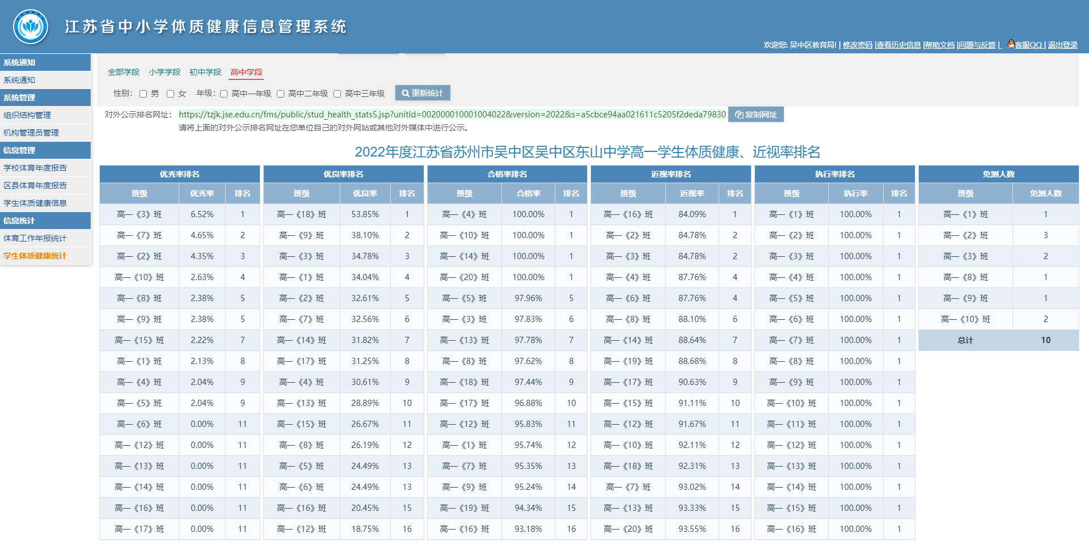The image size is (1089, 550).
Task: Open 修改密码 link in header
Action: pos(857,45)
